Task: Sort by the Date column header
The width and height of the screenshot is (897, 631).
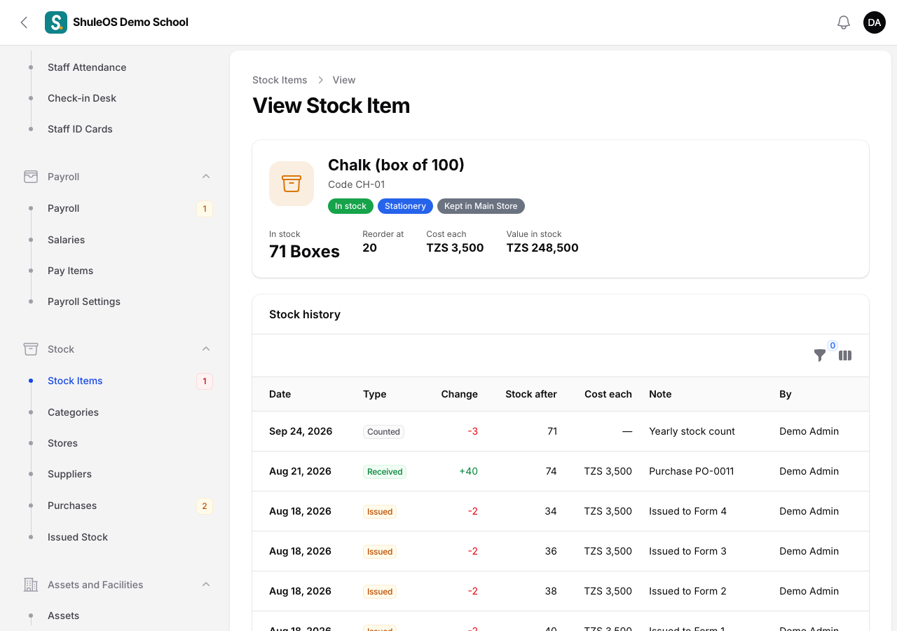Action: coord(280,394)
